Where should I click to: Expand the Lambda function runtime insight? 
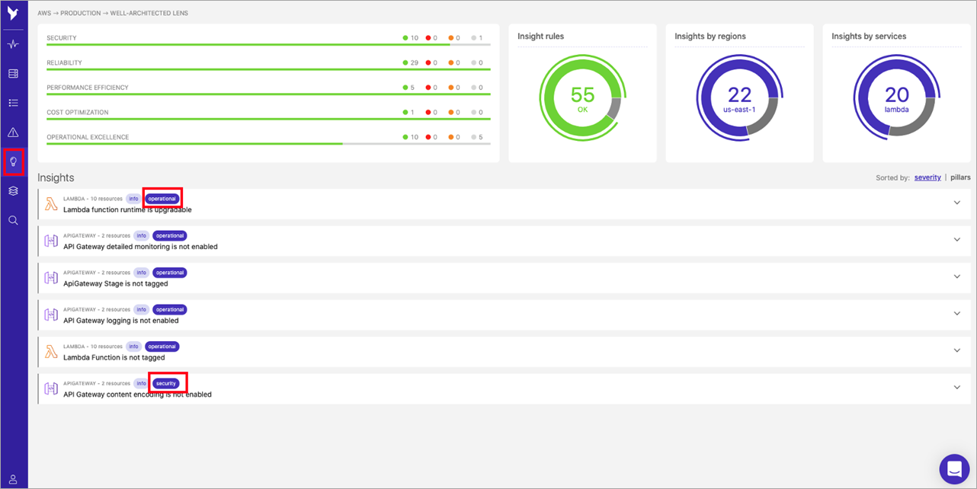(956, 203)
